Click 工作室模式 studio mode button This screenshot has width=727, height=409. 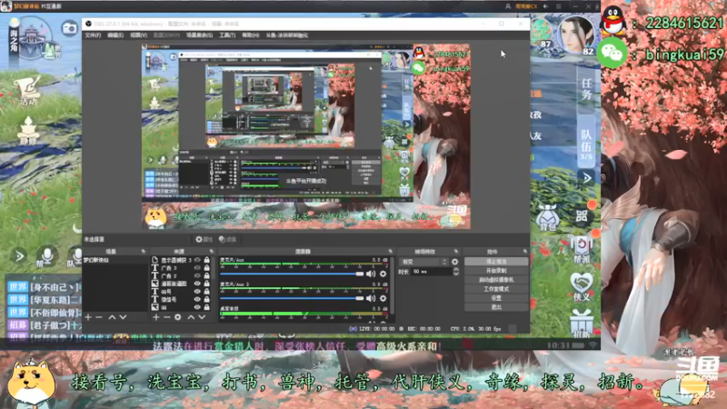click(x=495, y=289)
